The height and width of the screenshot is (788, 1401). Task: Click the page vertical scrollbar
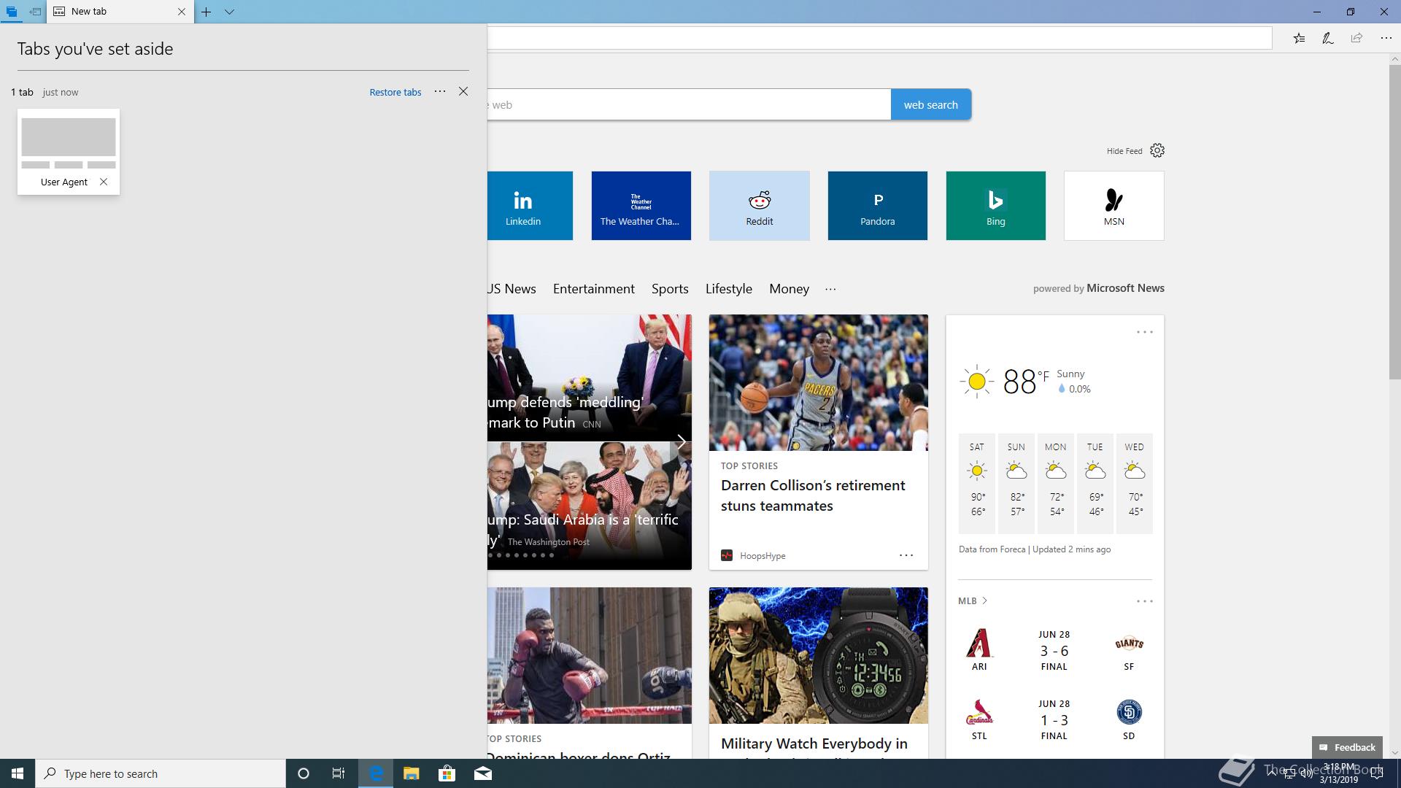[1394, 222]
